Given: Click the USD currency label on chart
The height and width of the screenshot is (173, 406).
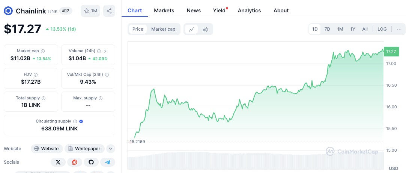Looking at the screenshot, I should coord(394,168).
